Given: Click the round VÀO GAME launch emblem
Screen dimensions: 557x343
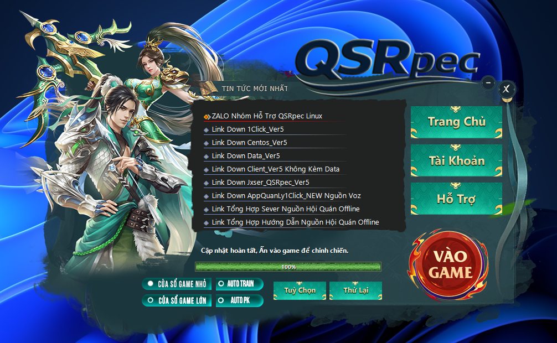Looking at the screenshot, I should point(448,264).
